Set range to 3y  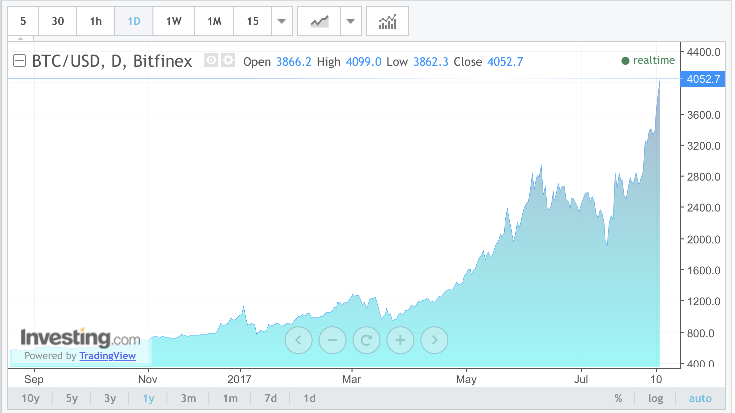[x=110, y=398]
